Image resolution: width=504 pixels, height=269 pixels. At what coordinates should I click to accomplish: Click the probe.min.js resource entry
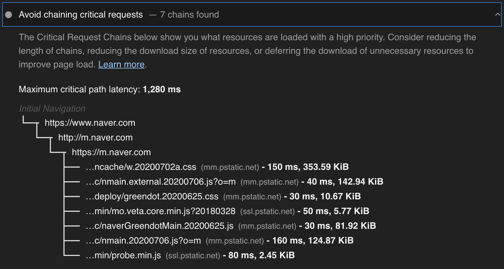(123, 255)
